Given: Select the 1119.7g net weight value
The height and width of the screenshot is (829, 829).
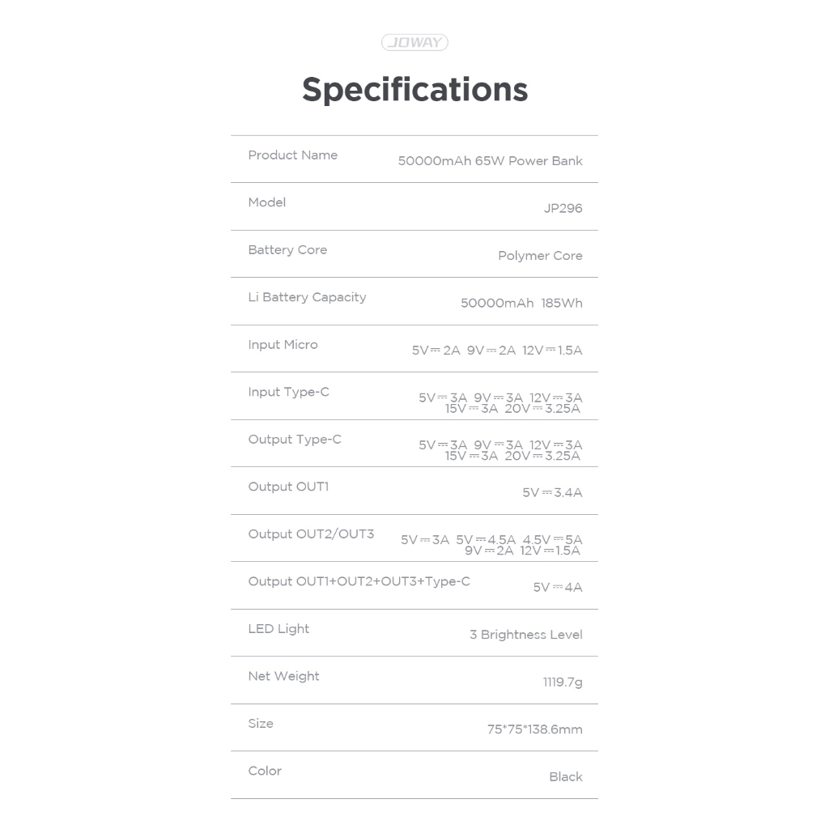Looking at the screenshot, I should pos(562,682).
